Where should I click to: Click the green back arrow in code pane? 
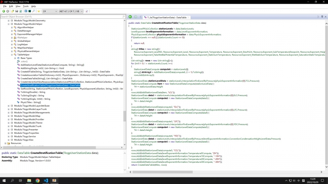[x=130, y=17]
